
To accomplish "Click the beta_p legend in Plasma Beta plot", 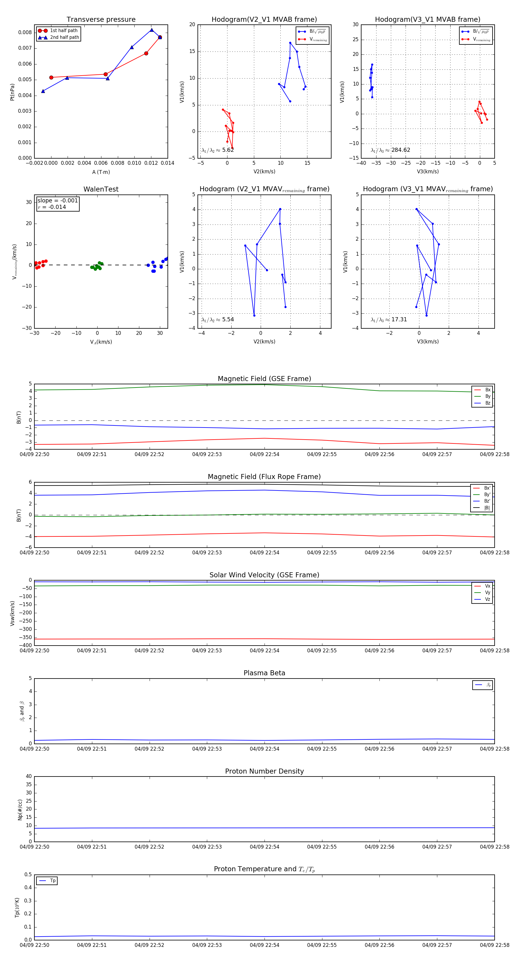I will (x=483, y=685).
